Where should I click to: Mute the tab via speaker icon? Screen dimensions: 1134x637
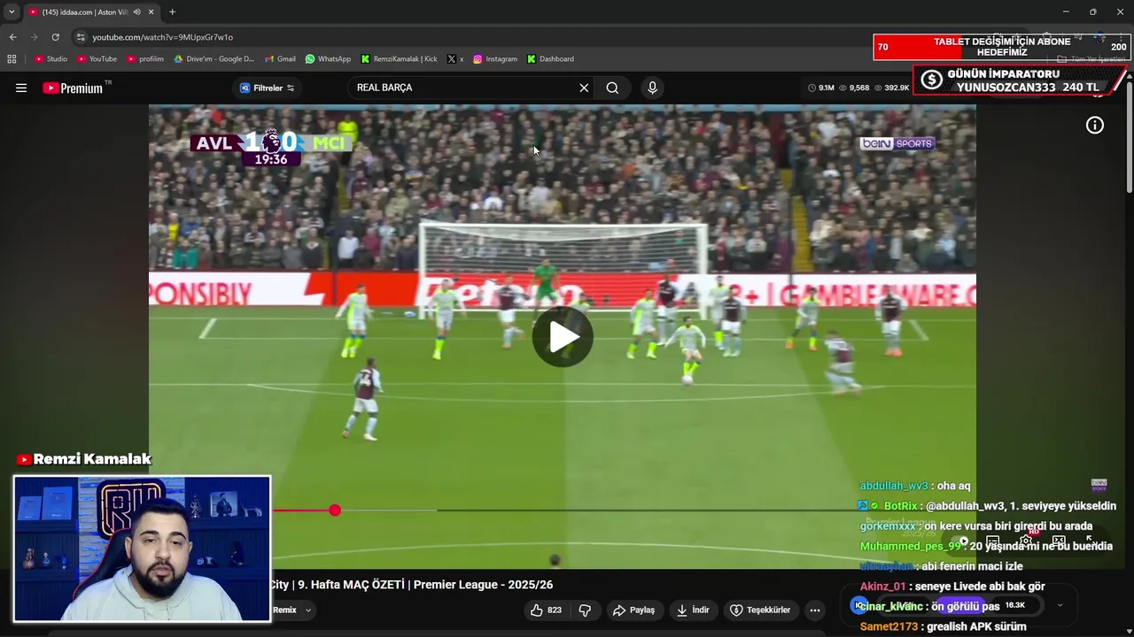pyautogui.click(x=136, y=12)
